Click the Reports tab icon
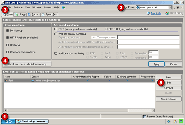This screenshot has height=125, width=185. coord(29,14)
